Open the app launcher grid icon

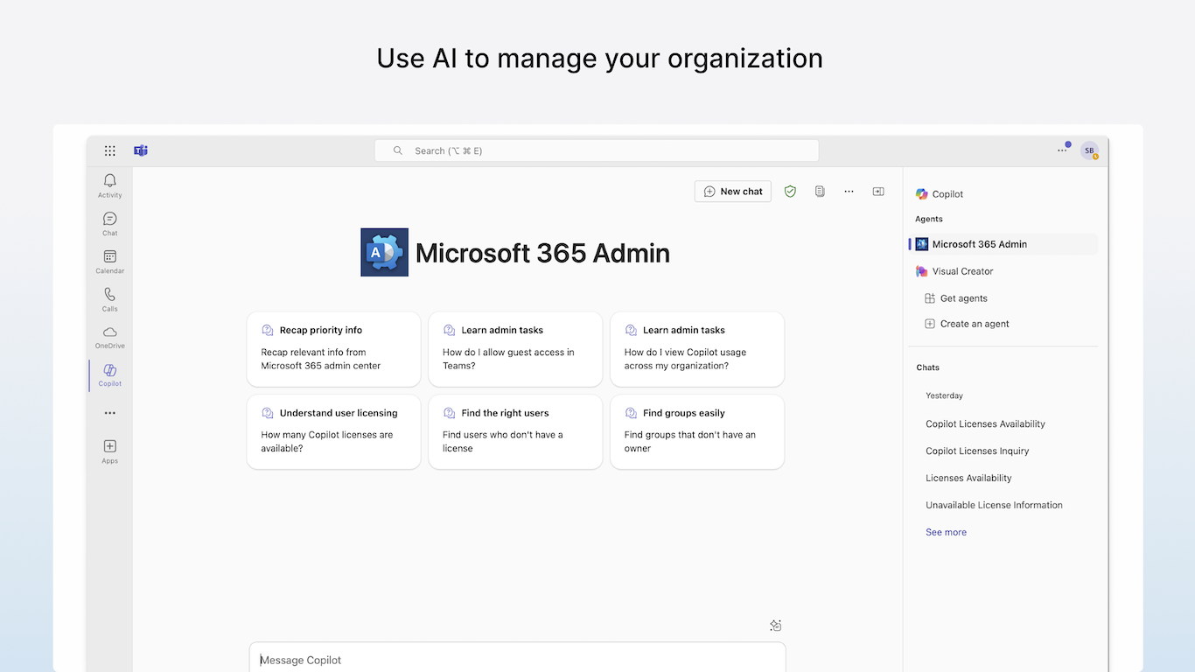point(110,150)
